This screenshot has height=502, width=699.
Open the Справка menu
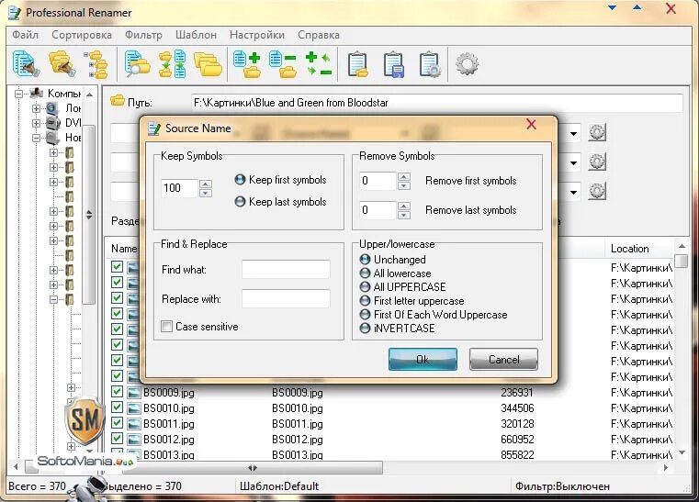click(319, 35)
